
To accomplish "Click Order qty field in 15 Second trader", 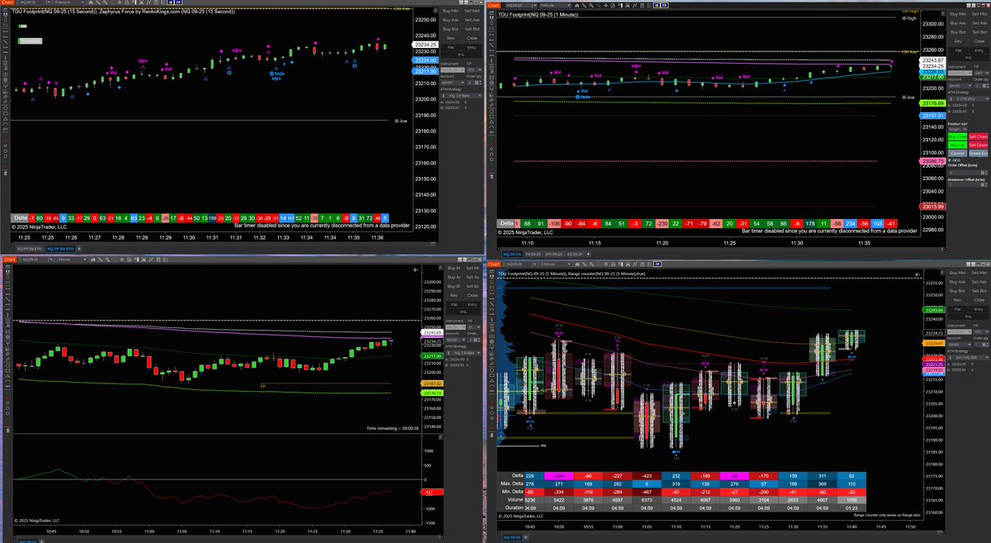I will [474, 83].
